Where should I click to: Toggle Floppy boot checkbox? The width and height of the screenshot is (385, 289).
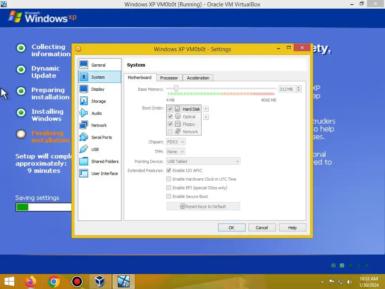point(170,124)
